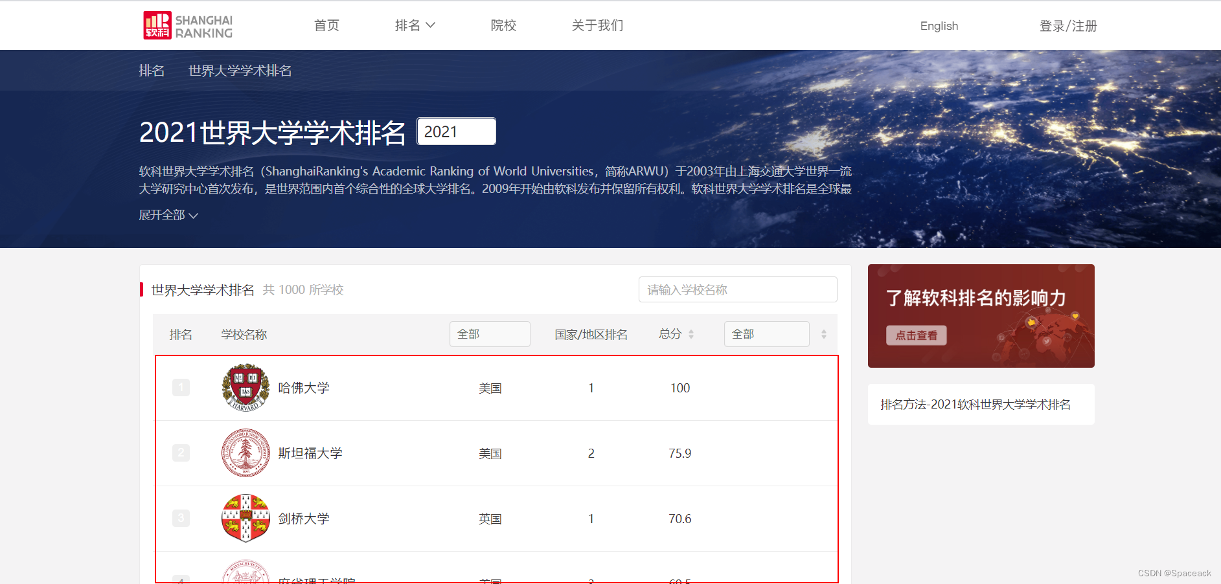Switch language to English
The height and width of the screenshot is (584, 1221).
(939, 26)
